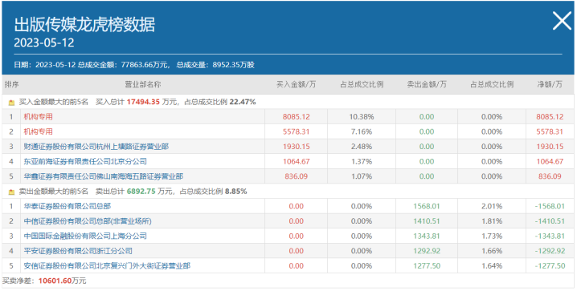Click net value -1292.92
This screenshot has height=291, width=577.
point(550,251)
